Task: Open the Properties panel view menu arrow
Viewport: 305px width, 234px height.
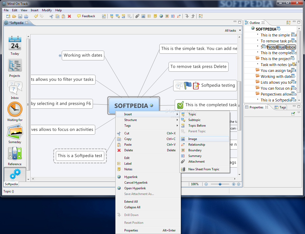Action: (x=299, y=113)
